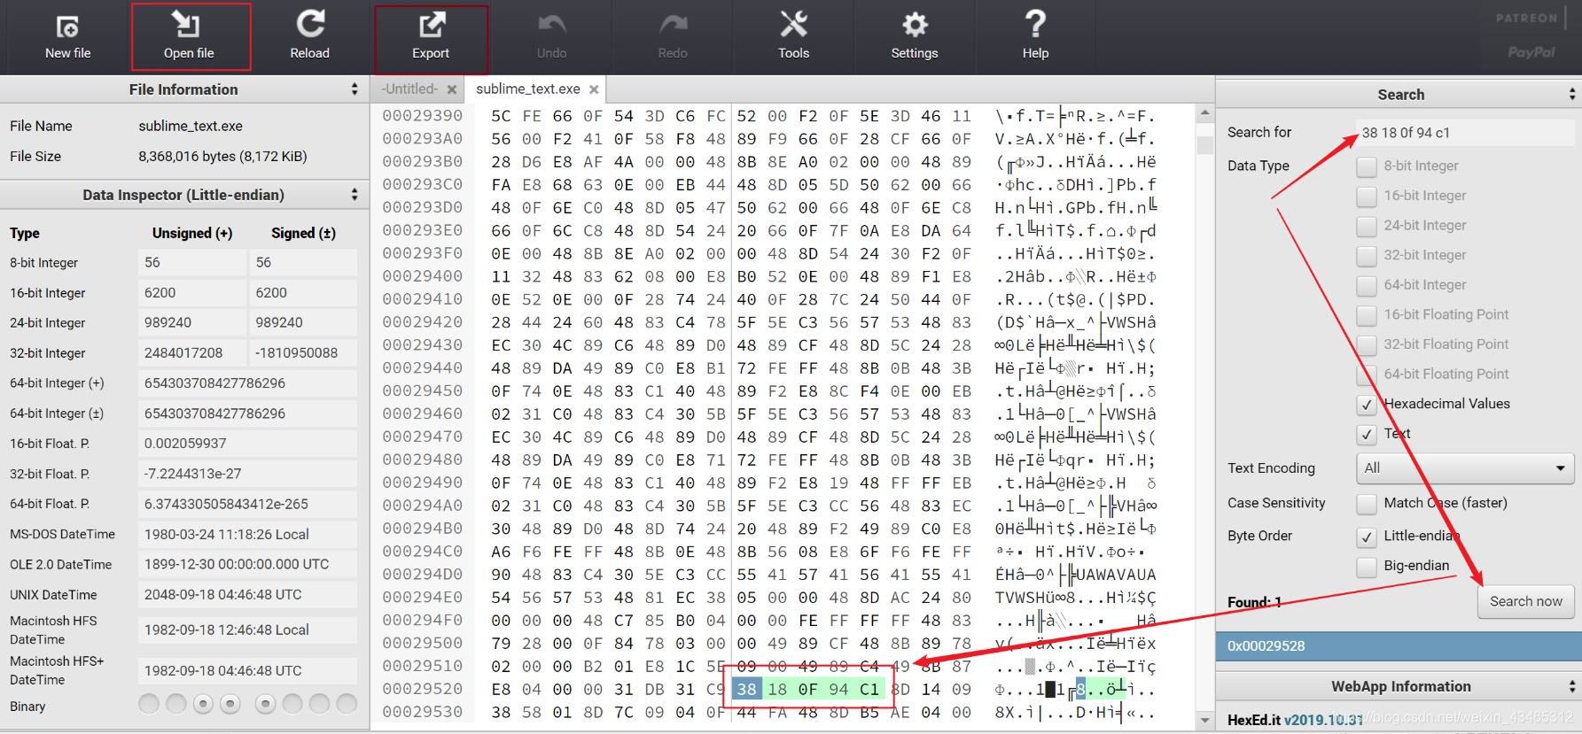Enable 64-bit Integer data type
This screenshot has height=734, width=1582.
[x=1367, y=286]
